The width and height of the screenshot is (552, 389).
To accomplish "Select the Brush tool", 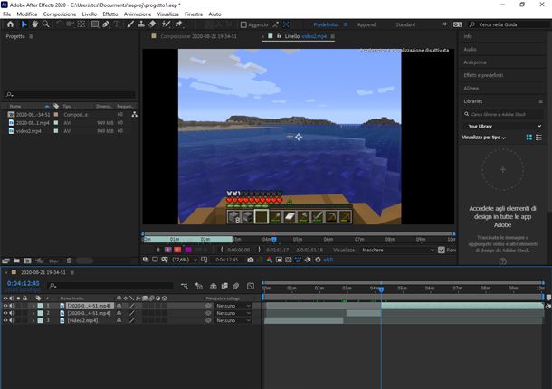I will coord(130,24).
